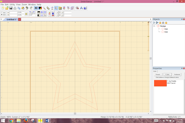
Task: Click the width size input field
Action: pyautogui.click(x=13, y=12)
